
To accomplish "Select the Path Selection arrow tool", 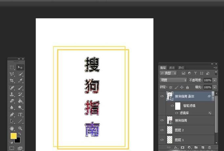I will [x=12, y=121].
